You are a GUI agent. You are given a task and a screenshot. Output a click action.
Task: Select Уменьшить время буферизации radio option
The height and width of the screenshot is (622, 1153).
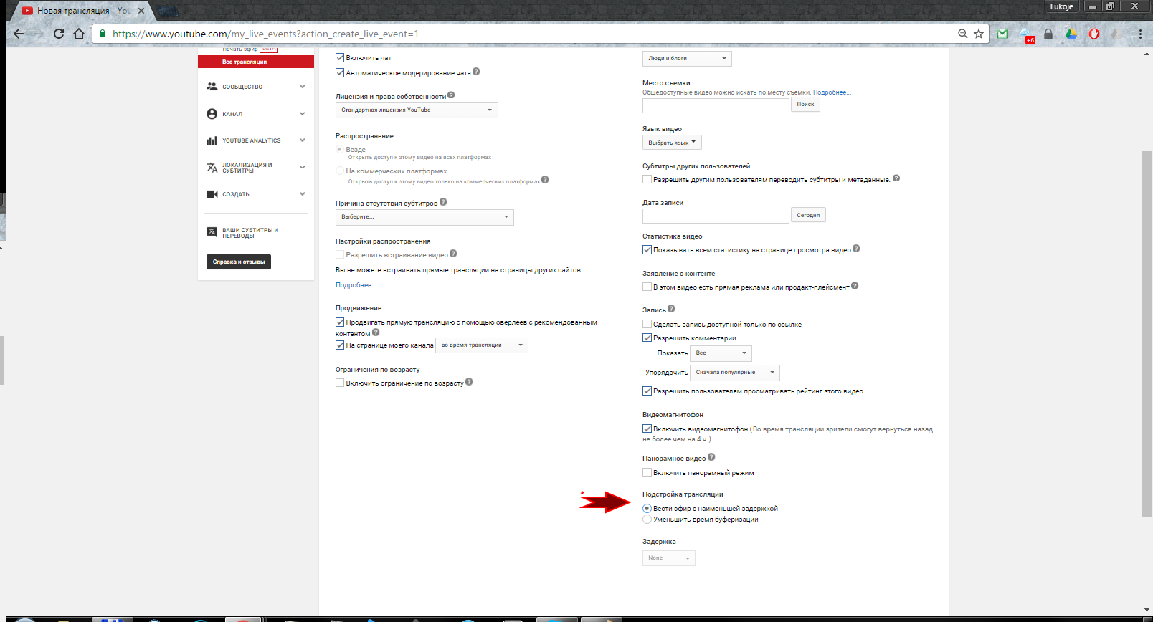pyautogui.click(x=647, y=520)
